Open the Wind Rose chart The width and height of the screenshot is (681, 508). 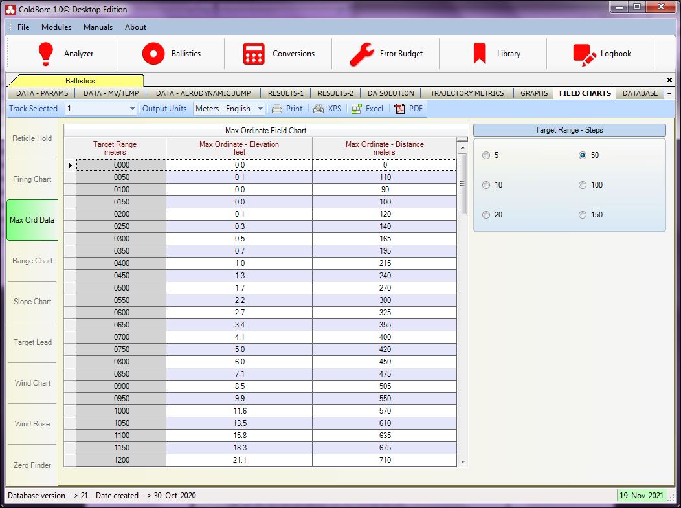[x=32, y=425]
